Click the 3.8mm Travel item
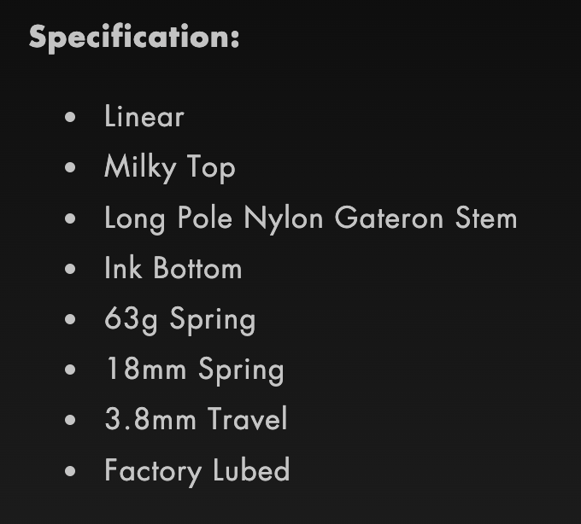 (x=196, y=419)
